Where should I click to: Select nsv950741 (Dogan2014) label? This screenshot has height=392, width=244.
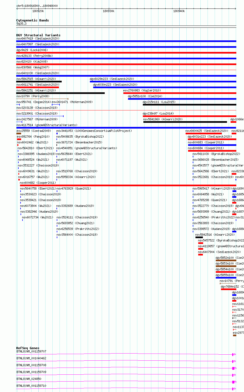coord(34,102)
